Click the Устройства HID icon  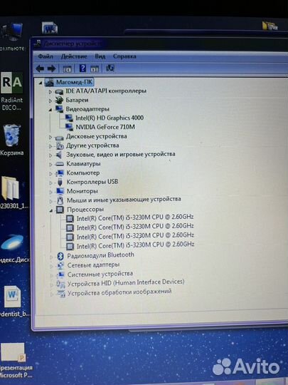[60, 284]
